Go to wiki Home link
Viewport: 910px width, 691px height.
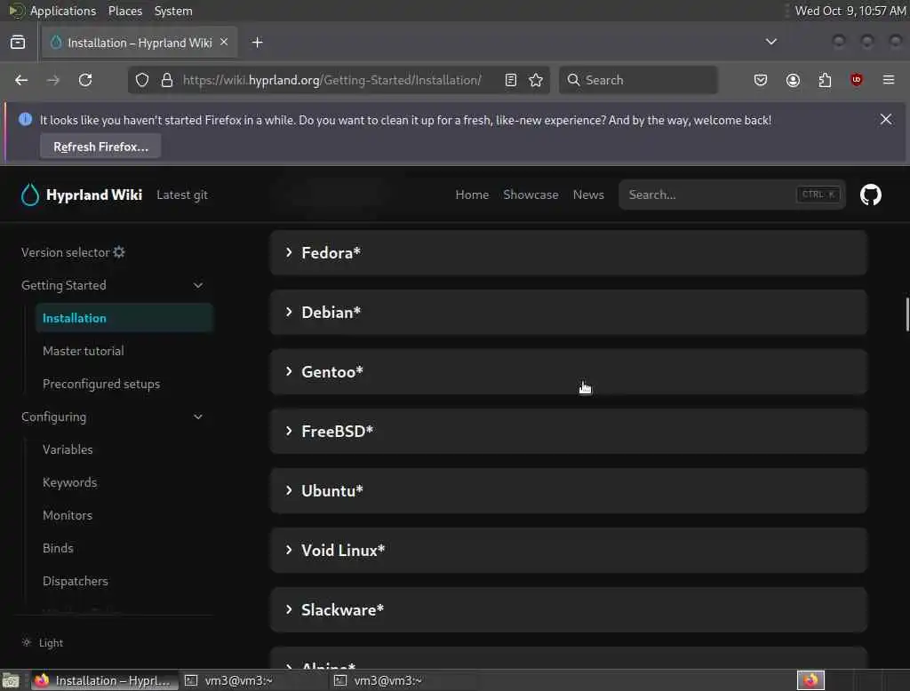click(x=472, y=195)
